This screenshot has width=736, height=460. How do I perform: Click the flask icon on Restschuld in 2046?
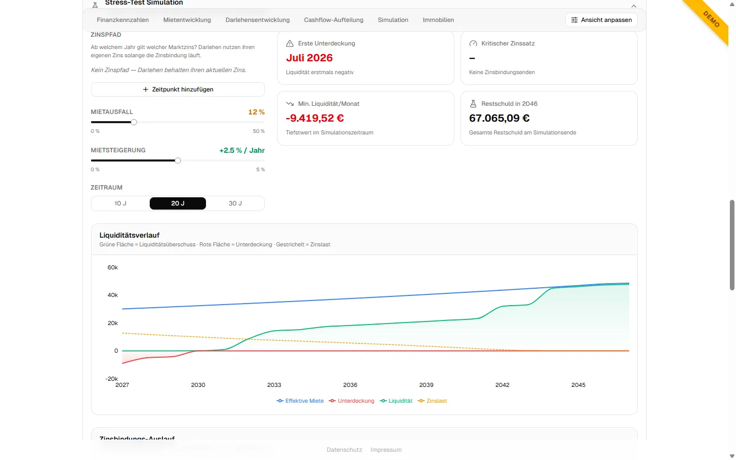click(x=473, y=104)
